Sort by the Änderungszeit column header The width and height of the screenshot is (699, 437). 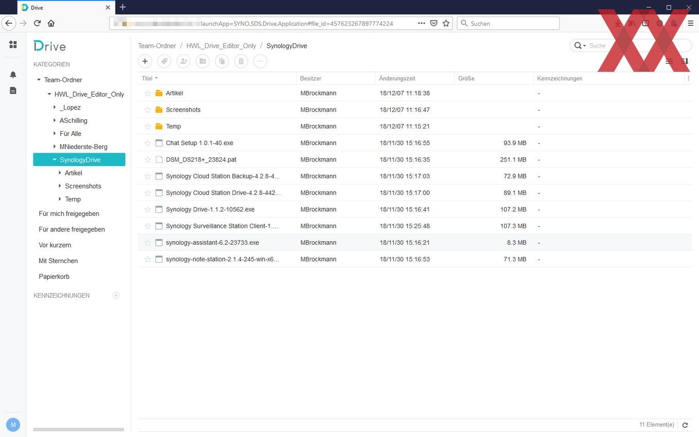coord(415,79)
